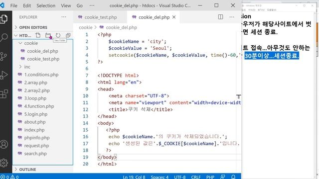Open the Go menu
This screenshot has height=179, width=319.
click(80, 5)
